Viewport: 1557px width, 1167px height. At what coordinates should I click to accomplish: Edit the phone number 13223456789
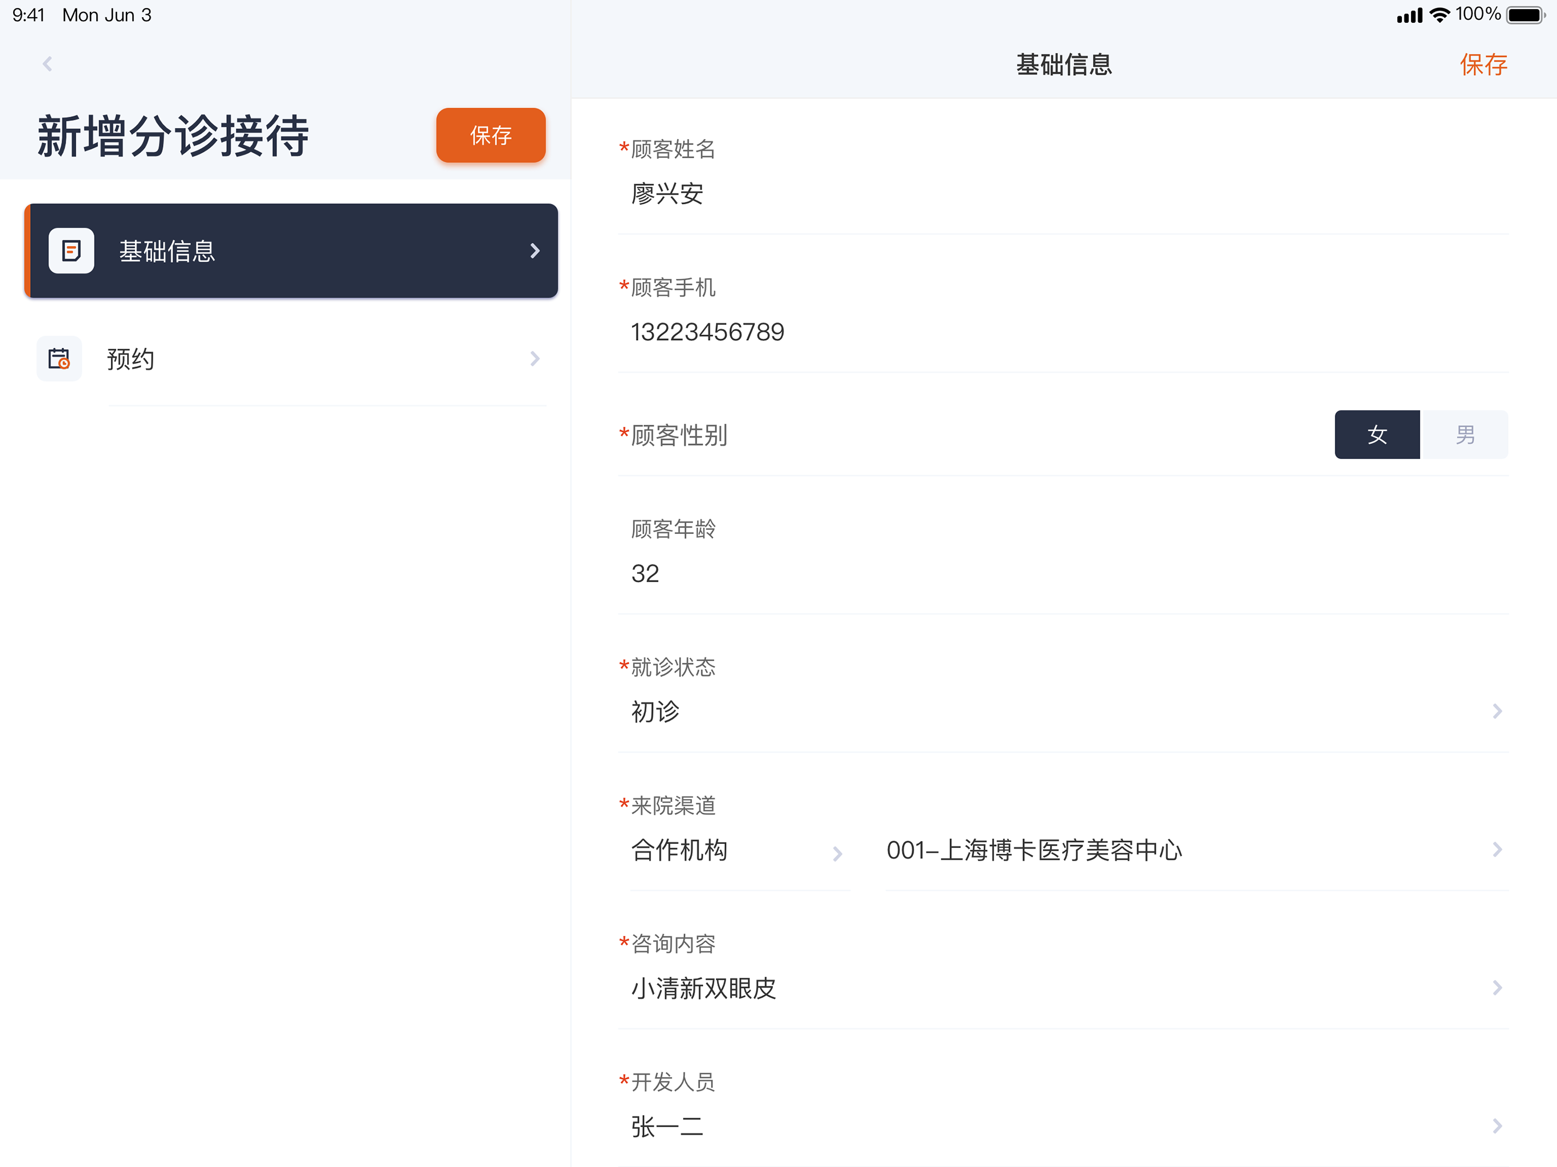(x=707, y=332)
